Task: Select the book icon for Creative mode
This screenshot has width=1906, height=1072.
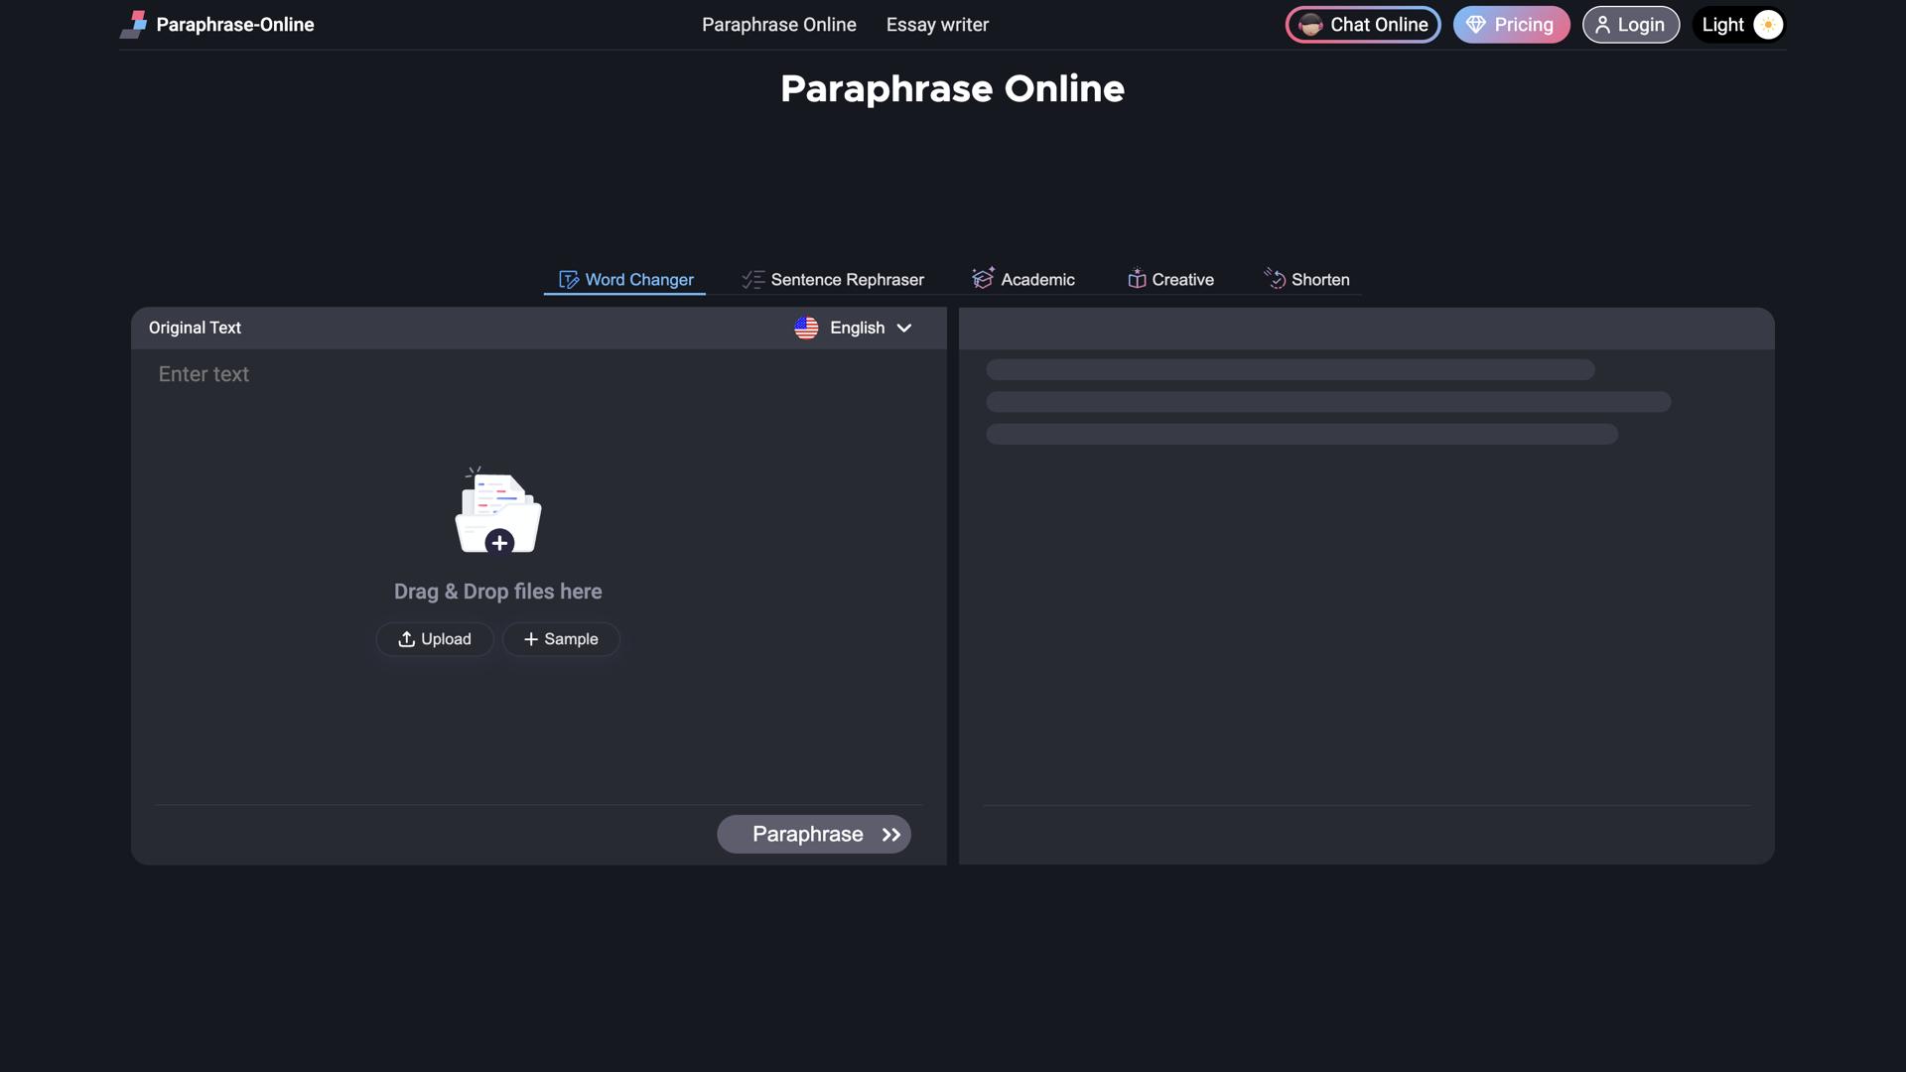Action: 1136,279
